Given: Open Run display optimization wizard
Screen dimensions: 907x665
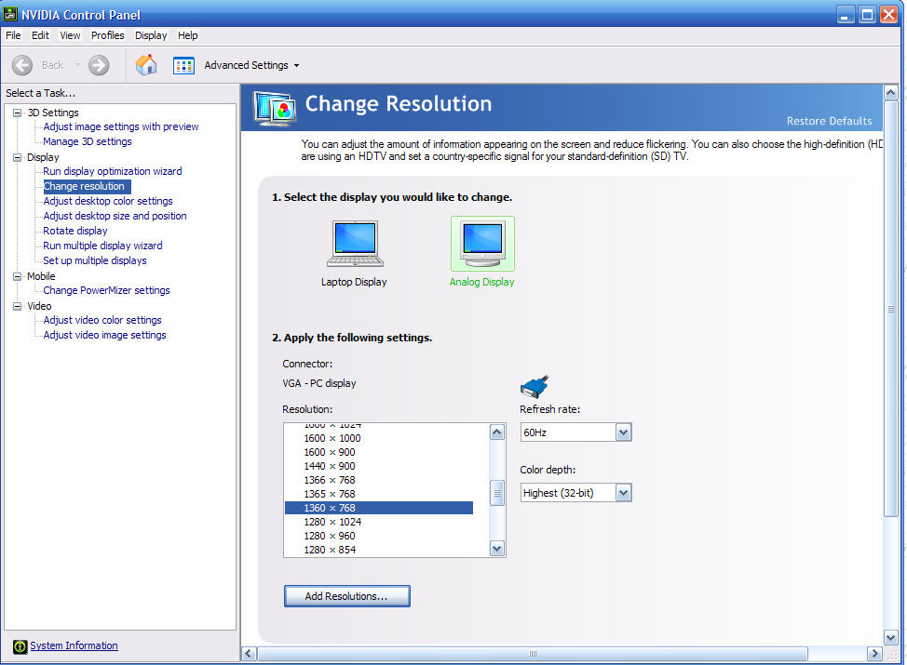Looking at the screenshot, I should [x=113, y=171].
